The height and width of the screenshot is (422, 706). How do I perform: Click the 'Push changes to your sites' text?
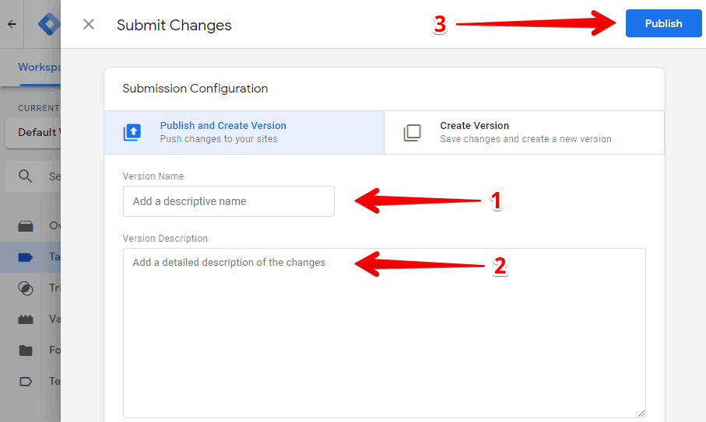click(219, 139)
